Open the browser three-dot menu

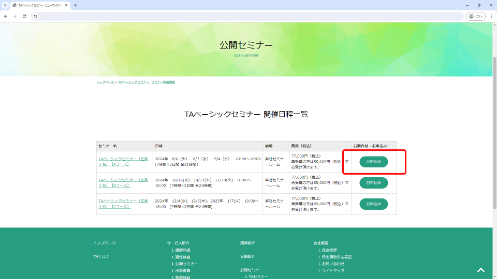(x=491, y=16)
